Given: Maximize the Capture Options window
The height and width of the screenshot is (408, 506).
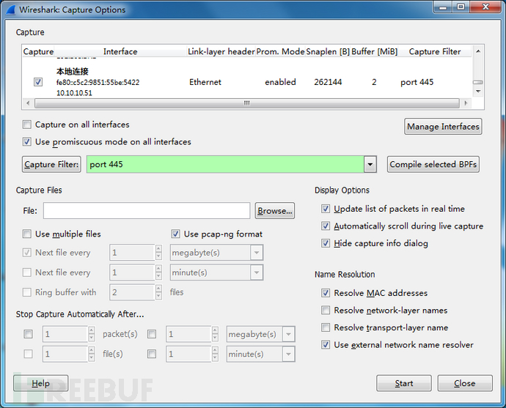Looking at the screenshot, I should click(461, 7).
